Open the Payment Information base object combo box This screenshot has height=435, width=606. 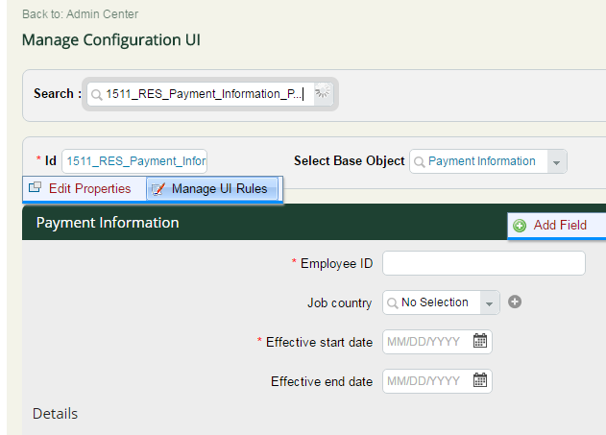tap(488, 161)
